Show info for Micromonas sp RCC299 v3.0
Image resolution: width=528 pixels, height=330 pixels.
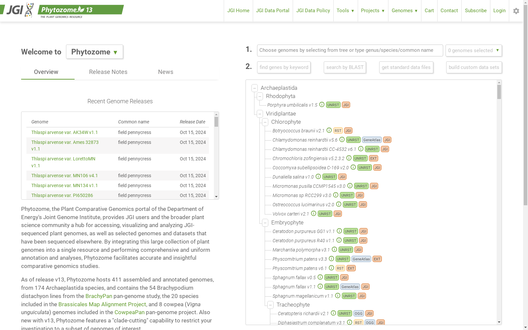pos(336,195)
